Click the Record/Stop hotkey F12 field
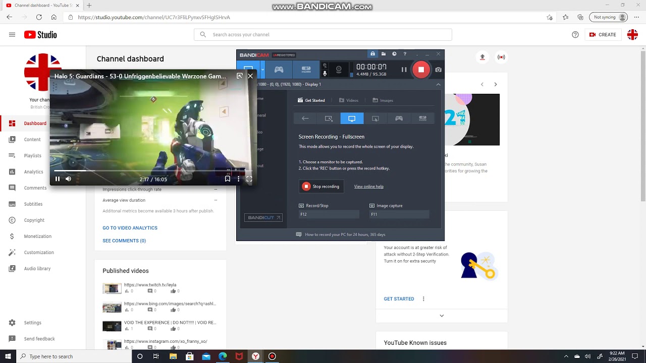 click(329, 214)
